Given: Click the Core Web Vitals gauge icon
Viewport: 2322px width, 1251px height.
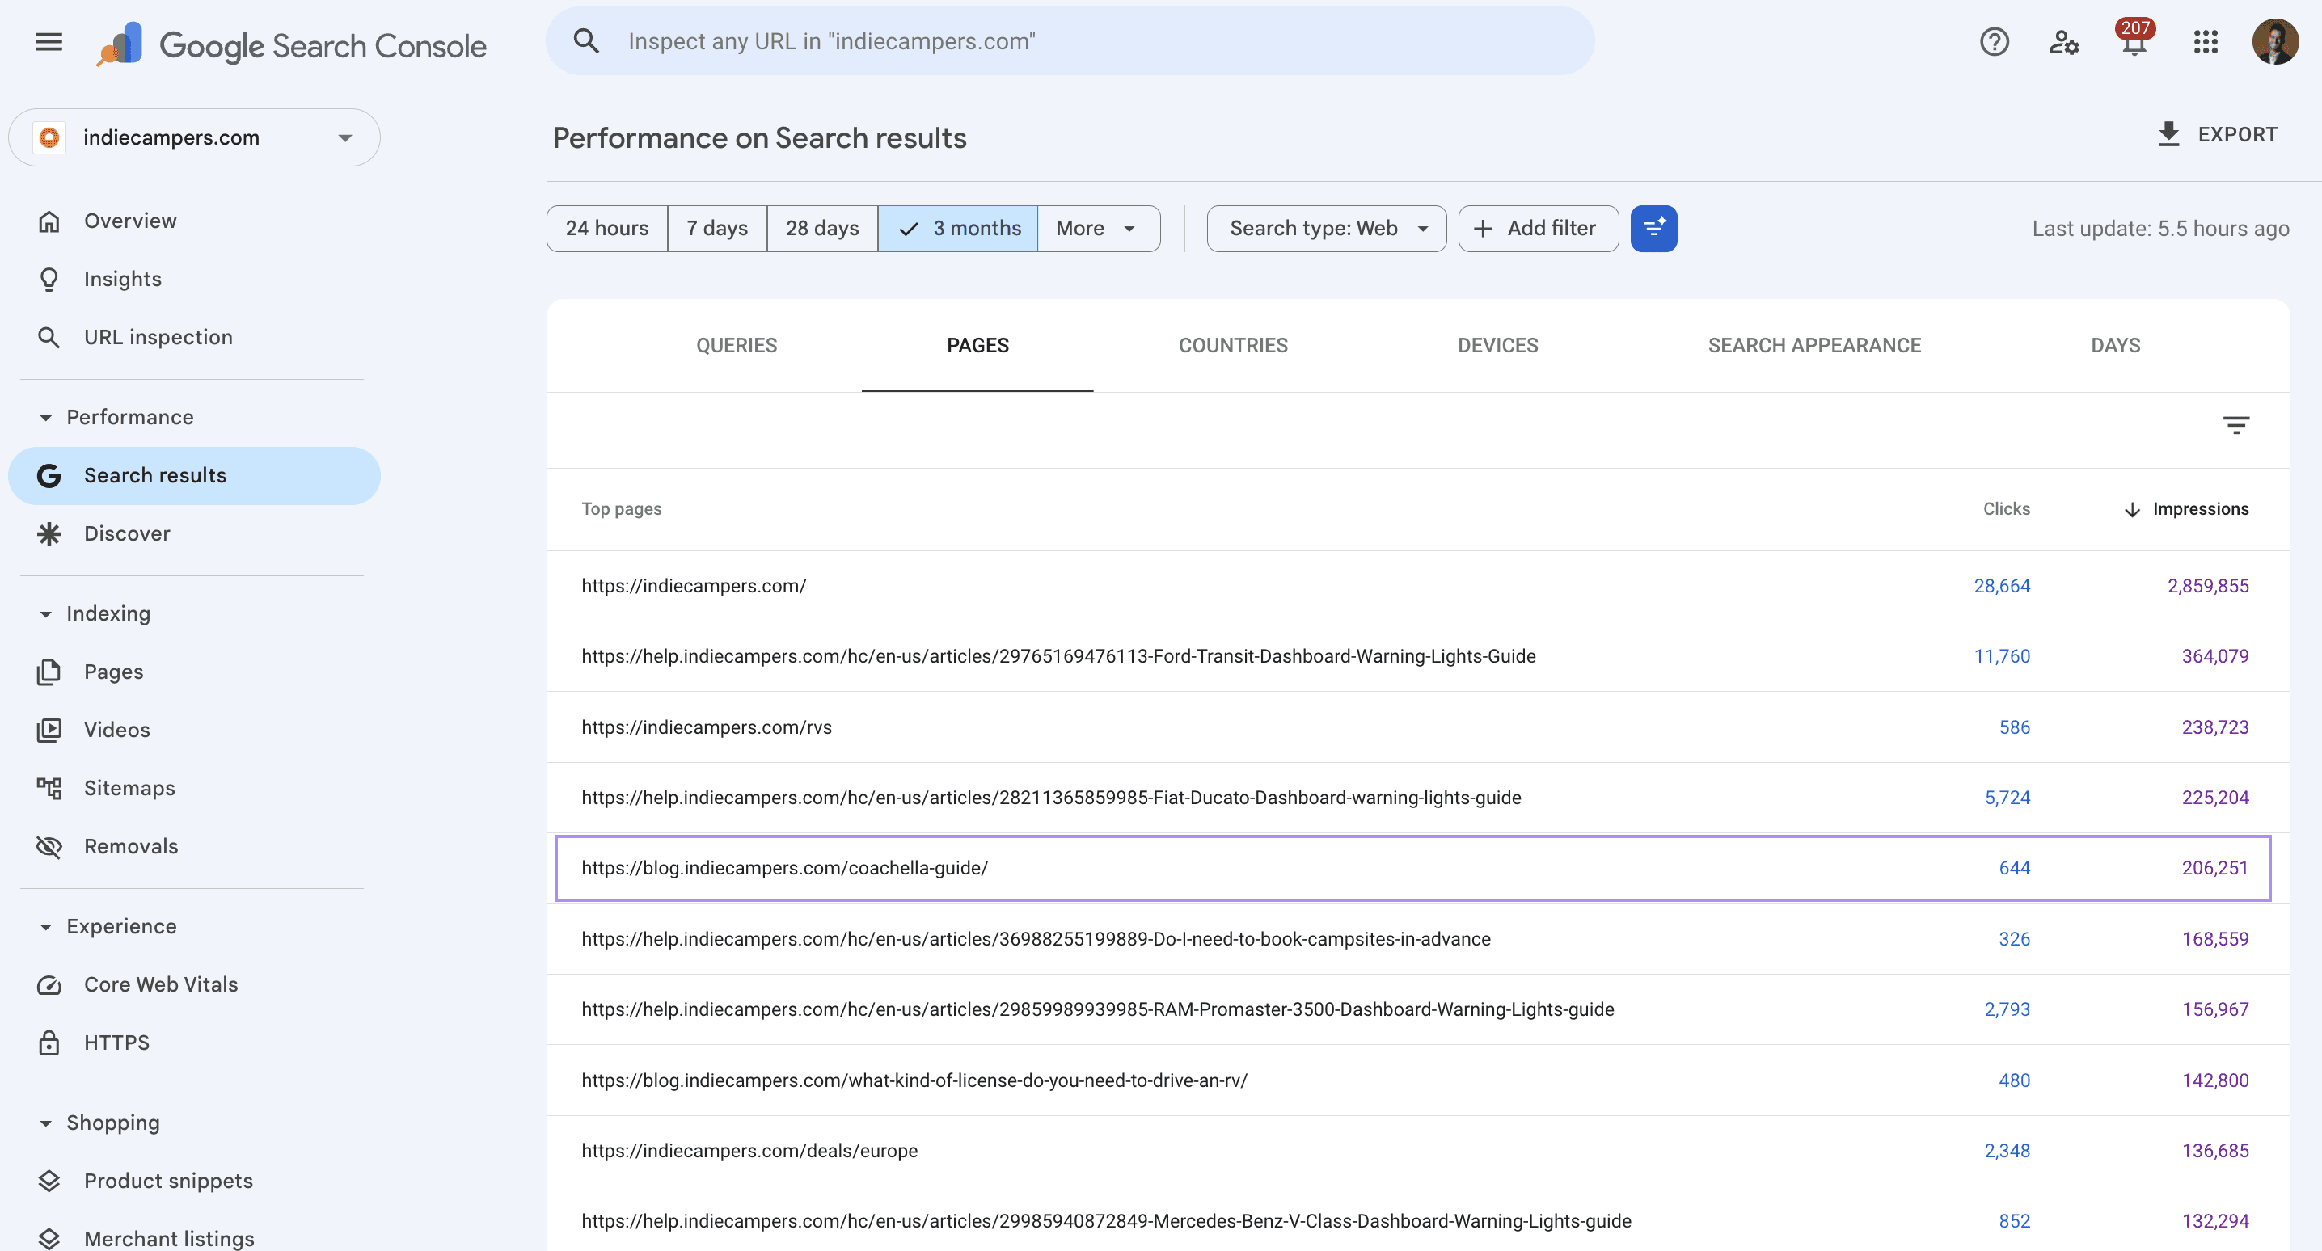Looking at the screenshot, I should (49, 985).
